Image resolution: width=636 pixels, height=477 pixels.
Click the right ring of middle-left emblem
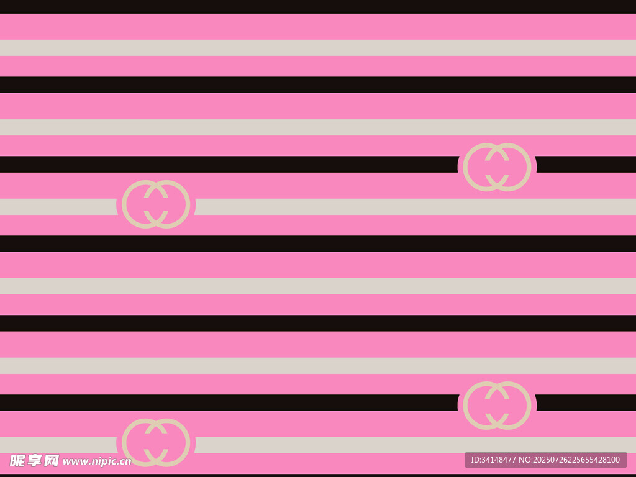[x=187, y=204]
